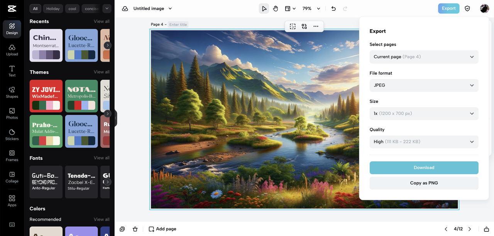Viewport: 494px width, 236px height.
Task: Select the concise filter tag
Action: pyautogui.click(x=91, y=8)
